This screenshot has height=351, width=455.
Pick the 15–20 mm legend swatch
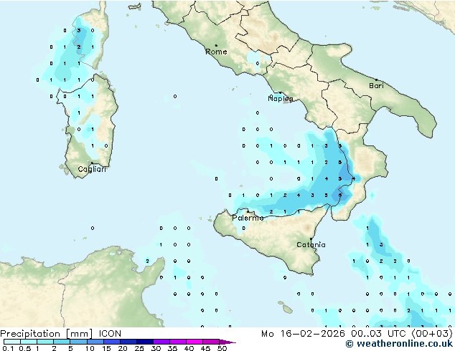111,342
